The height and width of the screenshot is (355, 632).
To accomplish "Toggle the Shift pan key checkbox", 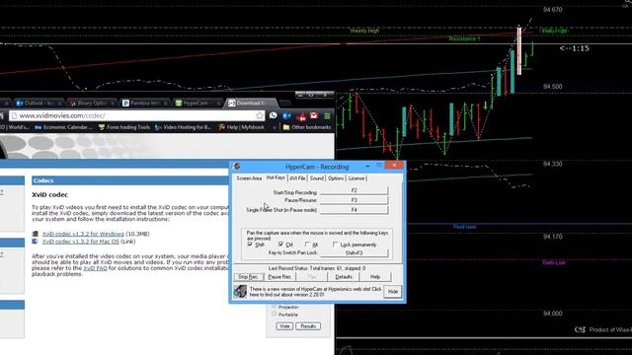I will (x=250, y=245).
